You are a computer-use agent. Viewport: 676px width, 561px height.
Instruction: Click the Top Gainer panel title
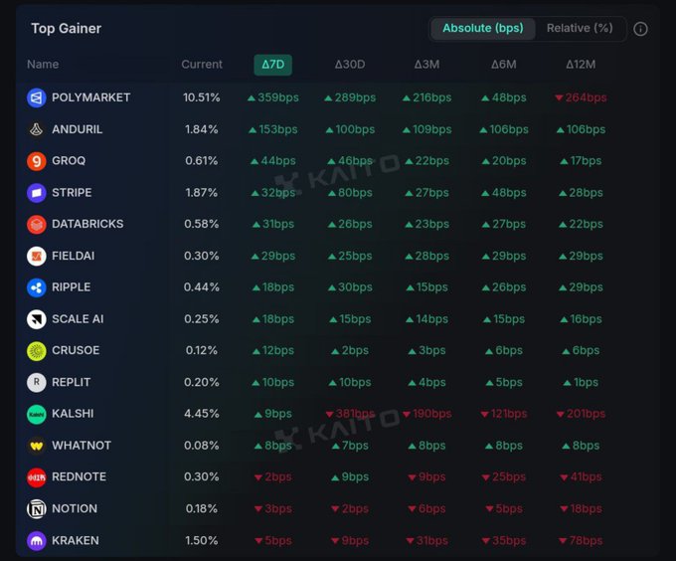click(x=66, y=29)
